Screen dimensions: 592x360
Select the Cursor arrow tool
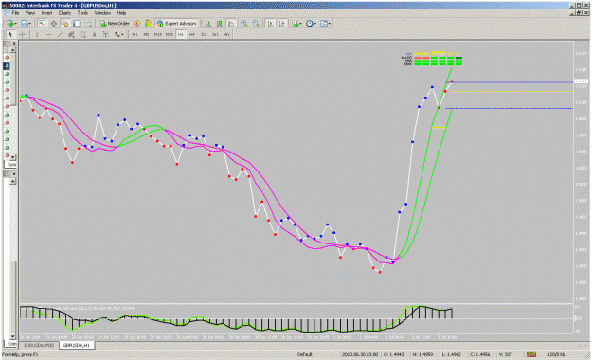click(10, 34)
